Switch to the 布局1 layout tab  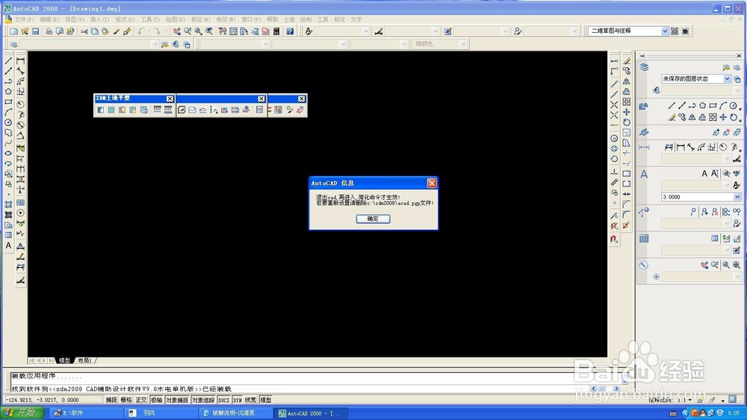(84, 360)
